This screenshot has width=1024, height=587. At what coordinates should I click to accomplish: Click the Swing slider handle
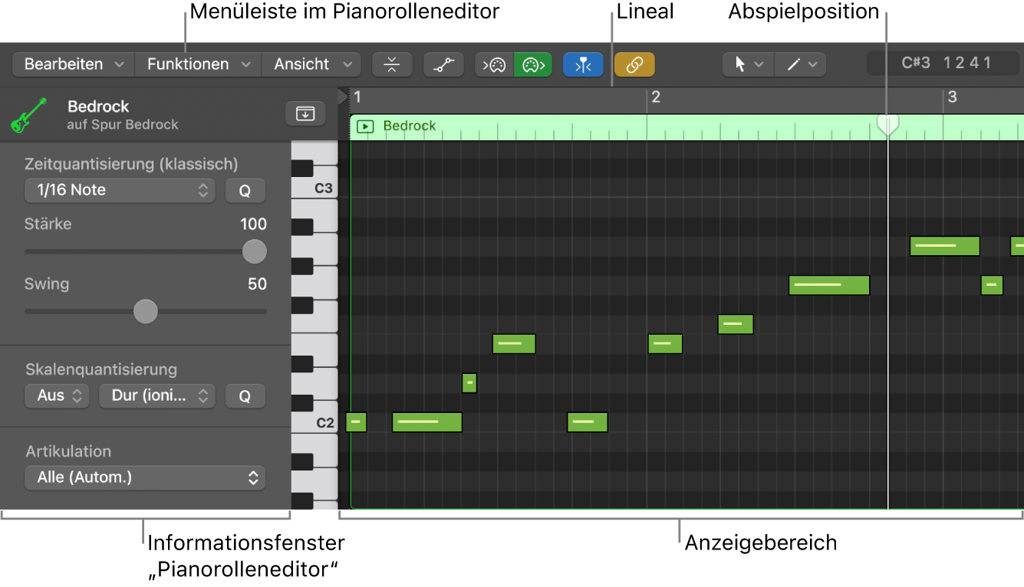click(x=145, y=312)
